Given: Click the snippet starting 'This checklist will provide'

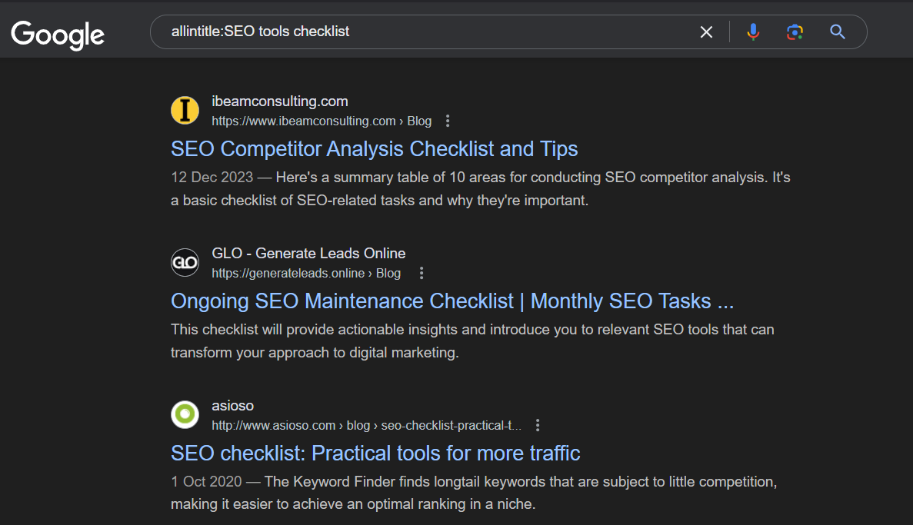Looking at the screenshot, I should [x=472, y=341].
